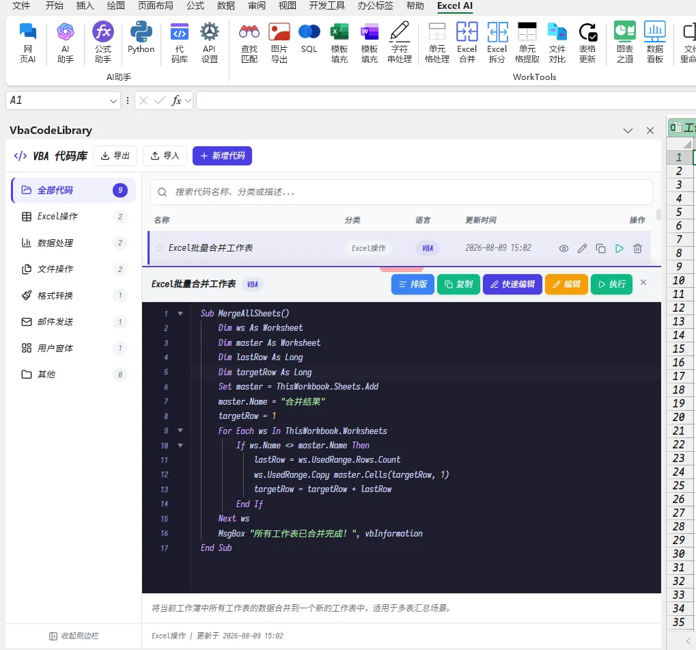Switch to the 开发工具 ribbon tab
The height and width of the screenshot is (650, 696).
coord(326,5)
